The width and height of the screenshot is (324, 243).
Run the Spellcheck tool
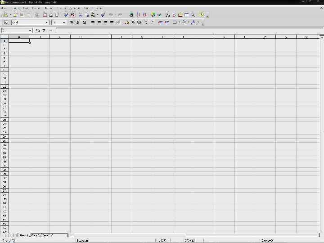[x=66, y=15]
